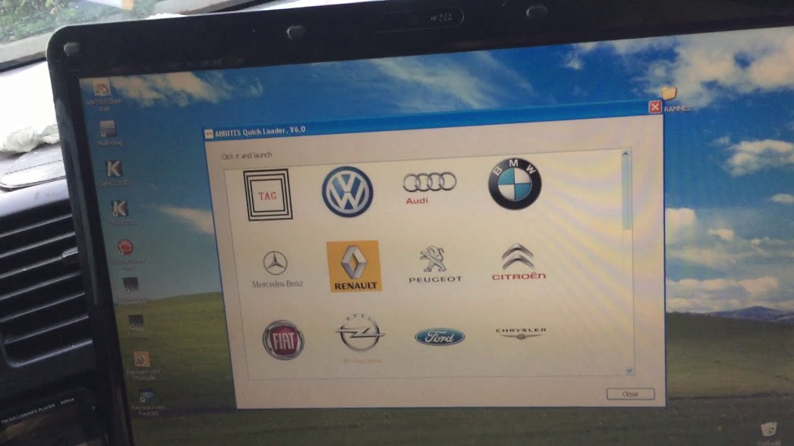The width and height of the screenshot is (794, 446).
Task: Launch the blue Ford oval module
Action: pyautogui.click(x=439, y=336)
